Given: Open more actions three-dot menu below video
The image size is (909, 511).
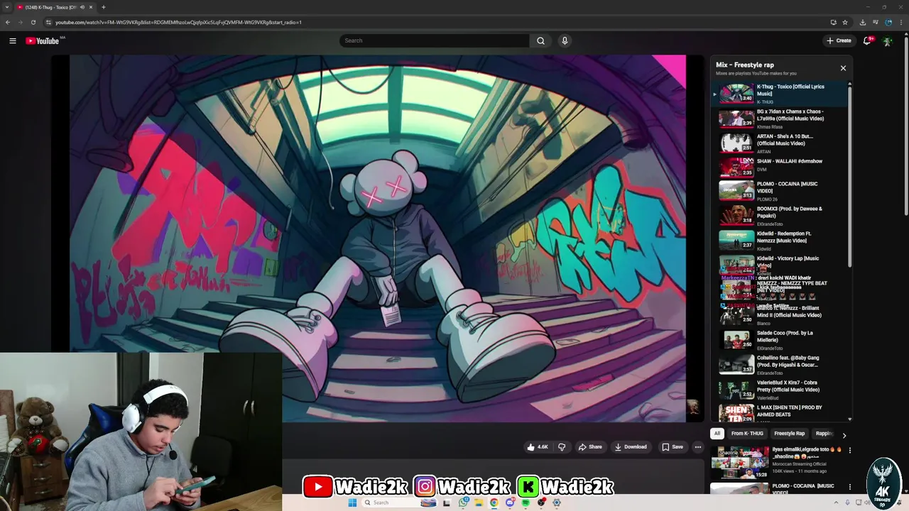Looking at the screenshot, I should click(x=698, y=447).
